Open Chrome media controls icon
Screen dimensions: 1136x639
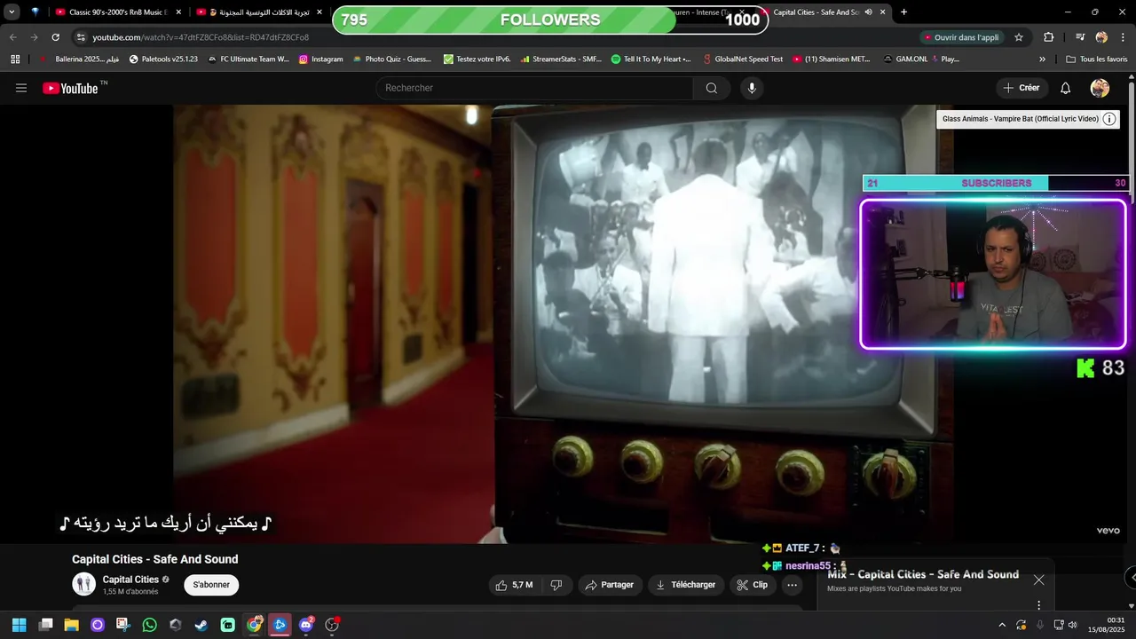(x=1080, y=37)
